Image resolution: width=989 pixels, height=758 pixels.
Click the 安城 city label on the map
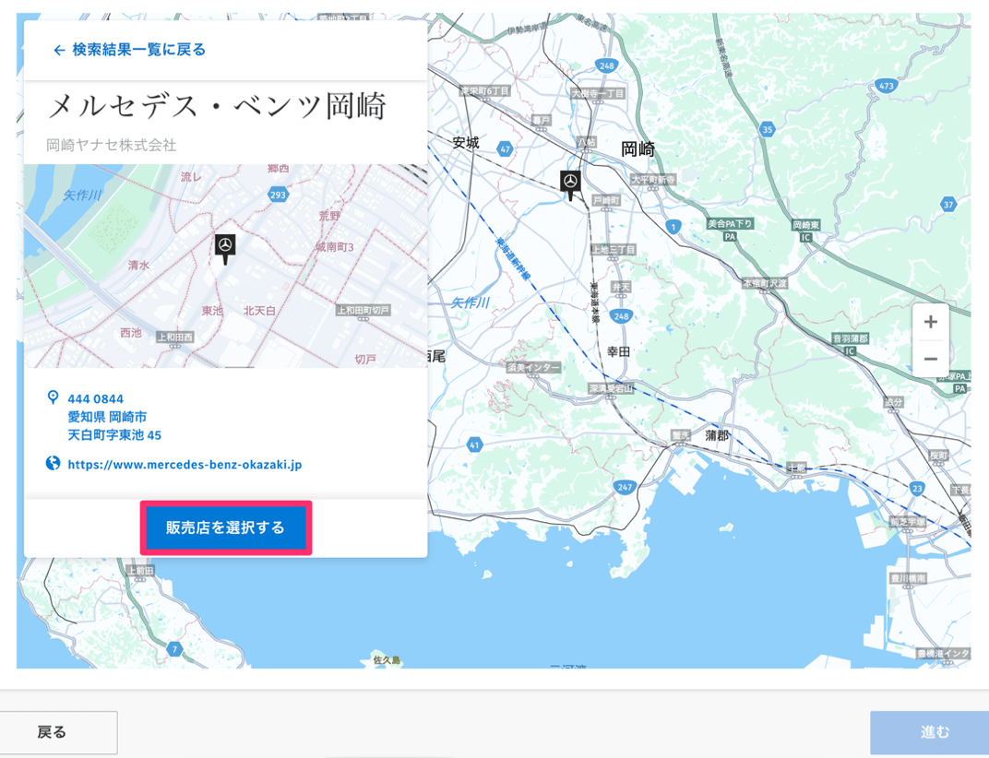(466, 143)
